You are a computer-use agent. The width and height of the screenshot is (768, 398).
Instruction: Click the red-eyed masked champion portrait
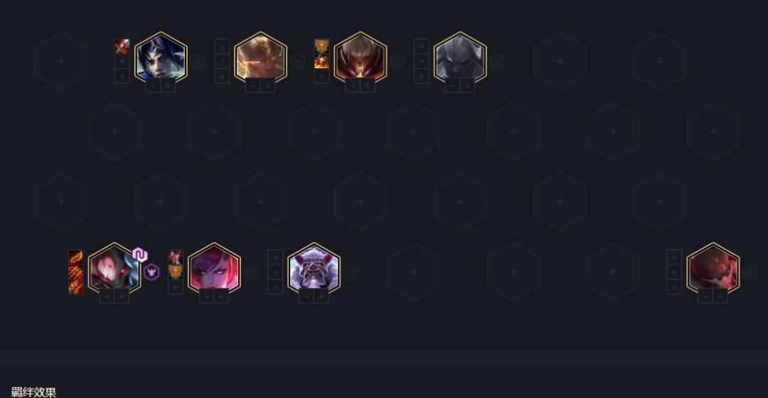point(114,267)
